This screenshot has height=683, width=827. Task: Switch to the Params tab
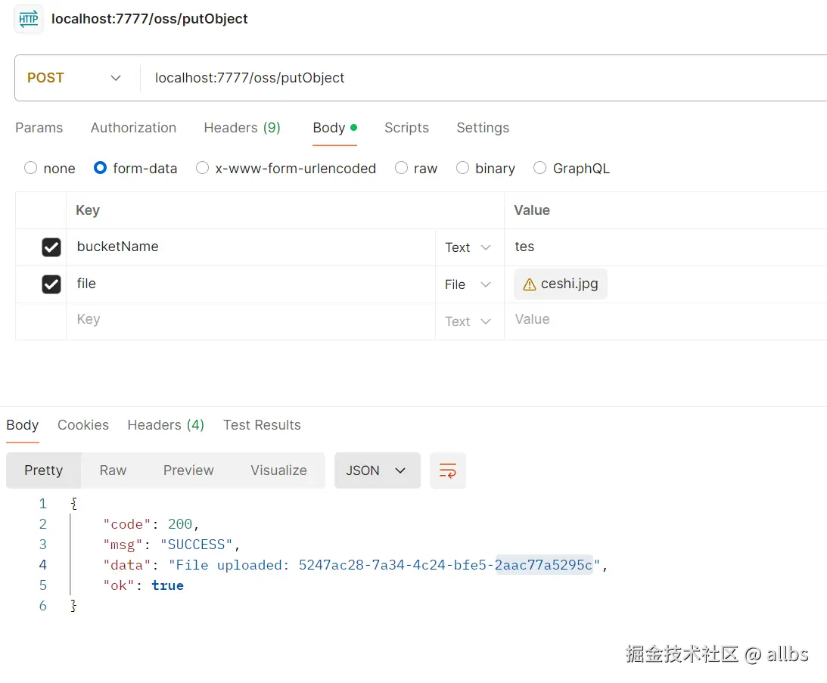point(39,128)
